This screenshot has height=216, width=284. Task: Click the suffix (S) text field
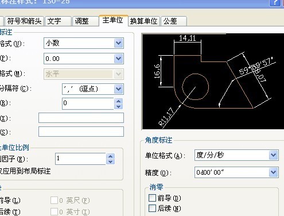(x=81, y=132)
